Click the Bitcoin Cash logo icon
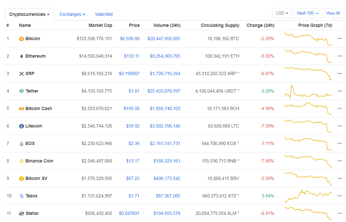The height and width of the screenshot is (222, 346). click(21, 108)
